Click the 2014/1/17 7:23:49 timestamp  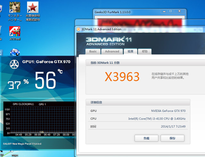tap(173, 126)
